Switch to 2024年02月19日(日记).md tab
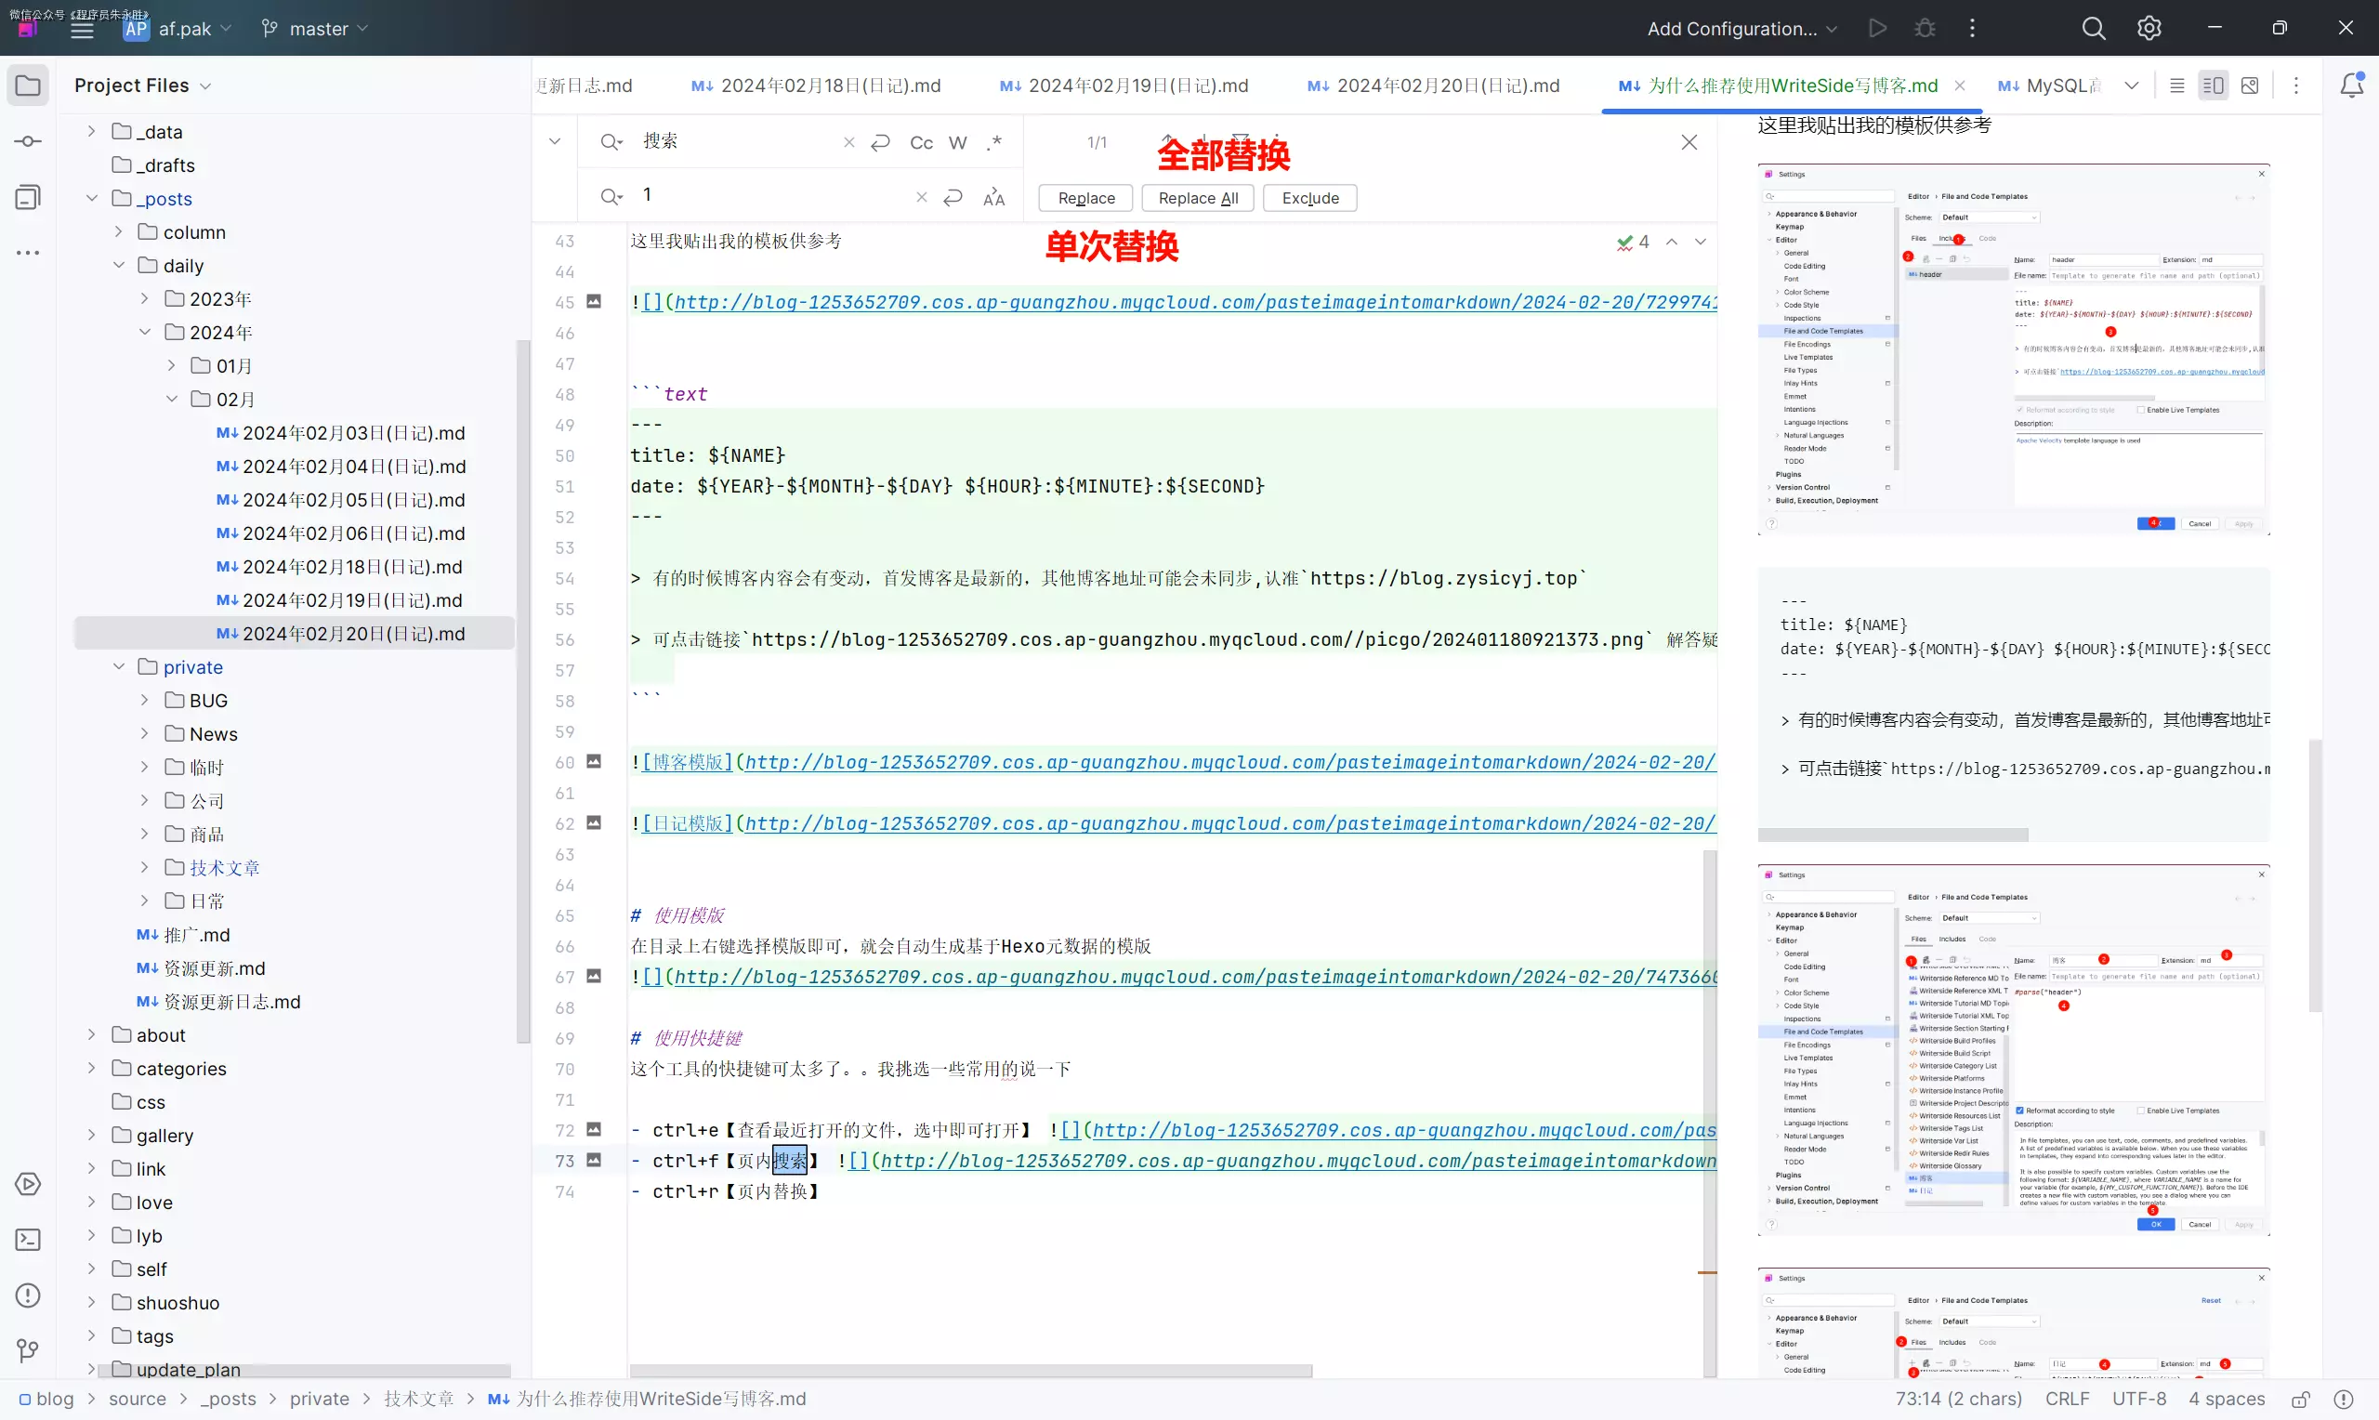Image resolution: width=2379 pixels, height=1420 pixels. click(x=1137, y=85)
